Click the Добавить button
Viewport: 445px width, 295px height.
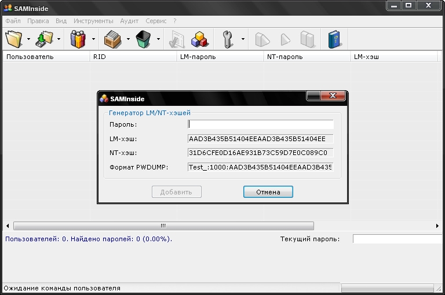pos(177,192)
